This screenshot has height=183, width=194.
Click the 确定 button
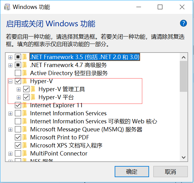pyautogui.click(x=132, y=172)
